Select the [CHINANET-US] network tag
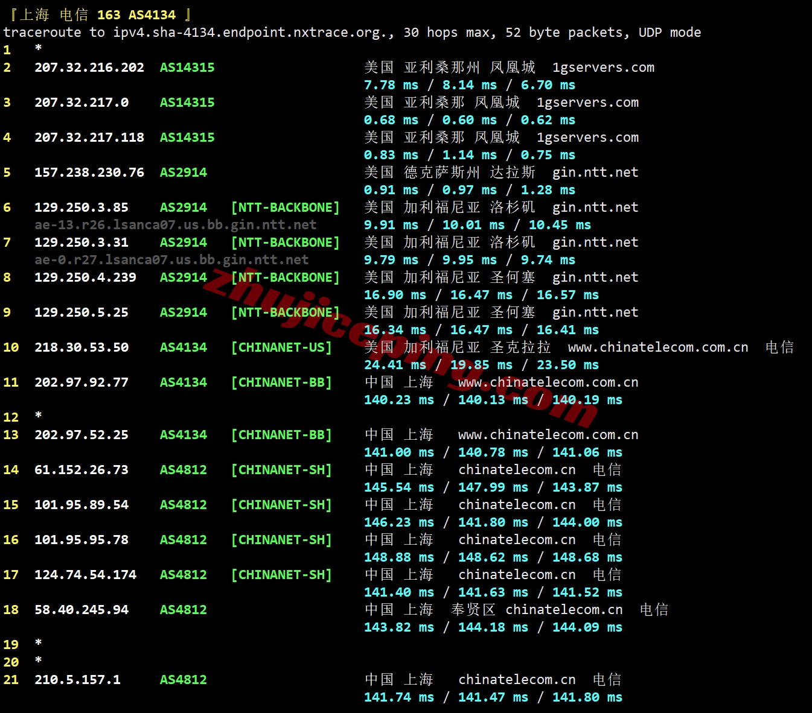This screenshot has width=812, height=713. pos(281,347)
